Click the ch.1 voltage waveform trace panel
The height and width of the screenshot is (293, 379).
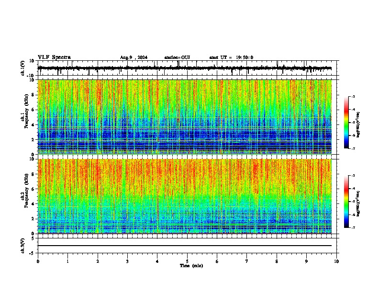point(187,68)
